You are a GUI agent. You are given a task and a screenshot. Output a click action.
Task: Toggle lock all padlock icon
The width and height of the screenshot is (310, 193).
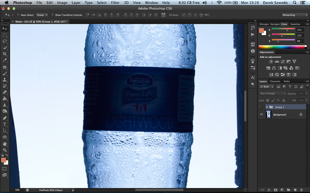coord(283,100)
